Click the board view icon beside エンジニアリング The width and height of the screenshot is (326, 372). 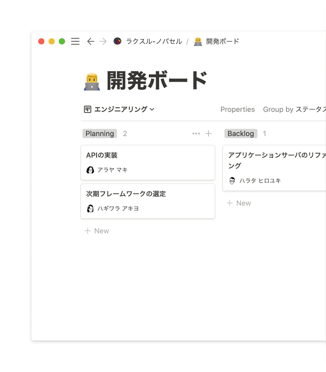pos(88,109)
